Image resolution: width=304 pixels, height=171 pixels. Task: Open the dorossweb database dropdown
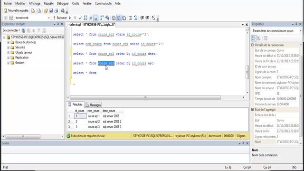click(x=49, y=18)
